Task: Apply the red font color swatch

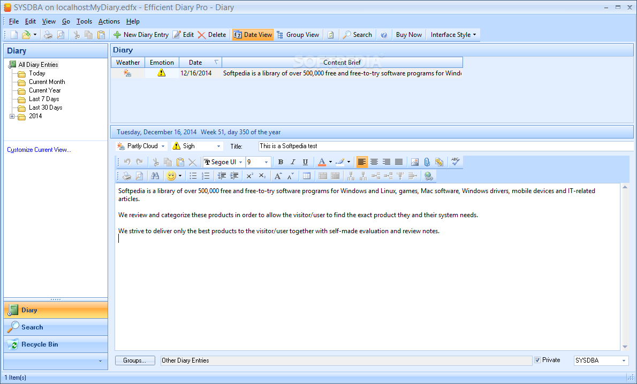Action: coord(322,162)
